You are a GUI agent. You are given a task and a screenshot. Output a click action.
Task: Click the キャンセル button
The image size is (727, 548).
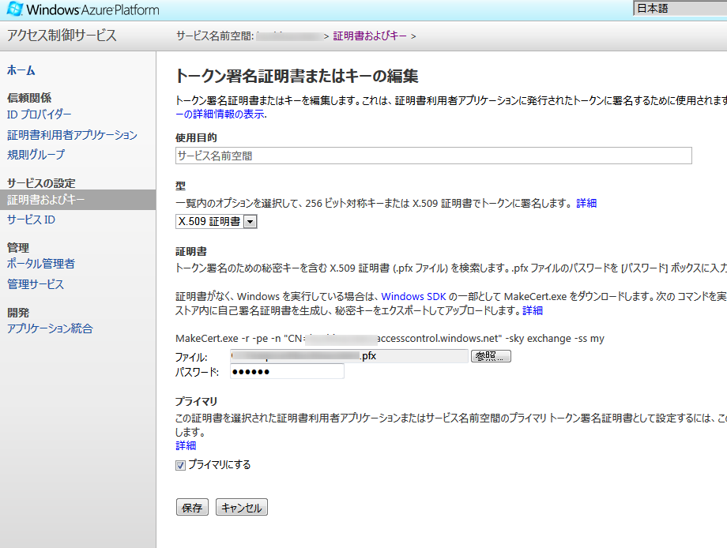(242, 508)
